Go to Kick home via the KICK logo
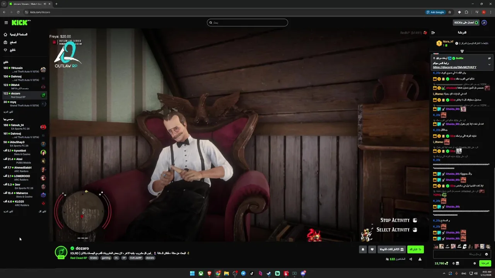 click(x=20, y=23)
